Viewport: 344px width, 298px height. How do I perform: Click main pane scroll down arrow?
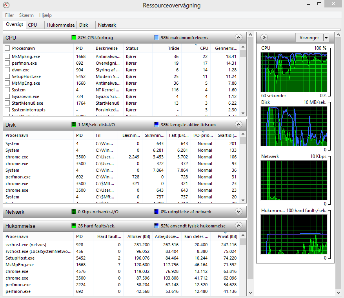click(251, 293)
